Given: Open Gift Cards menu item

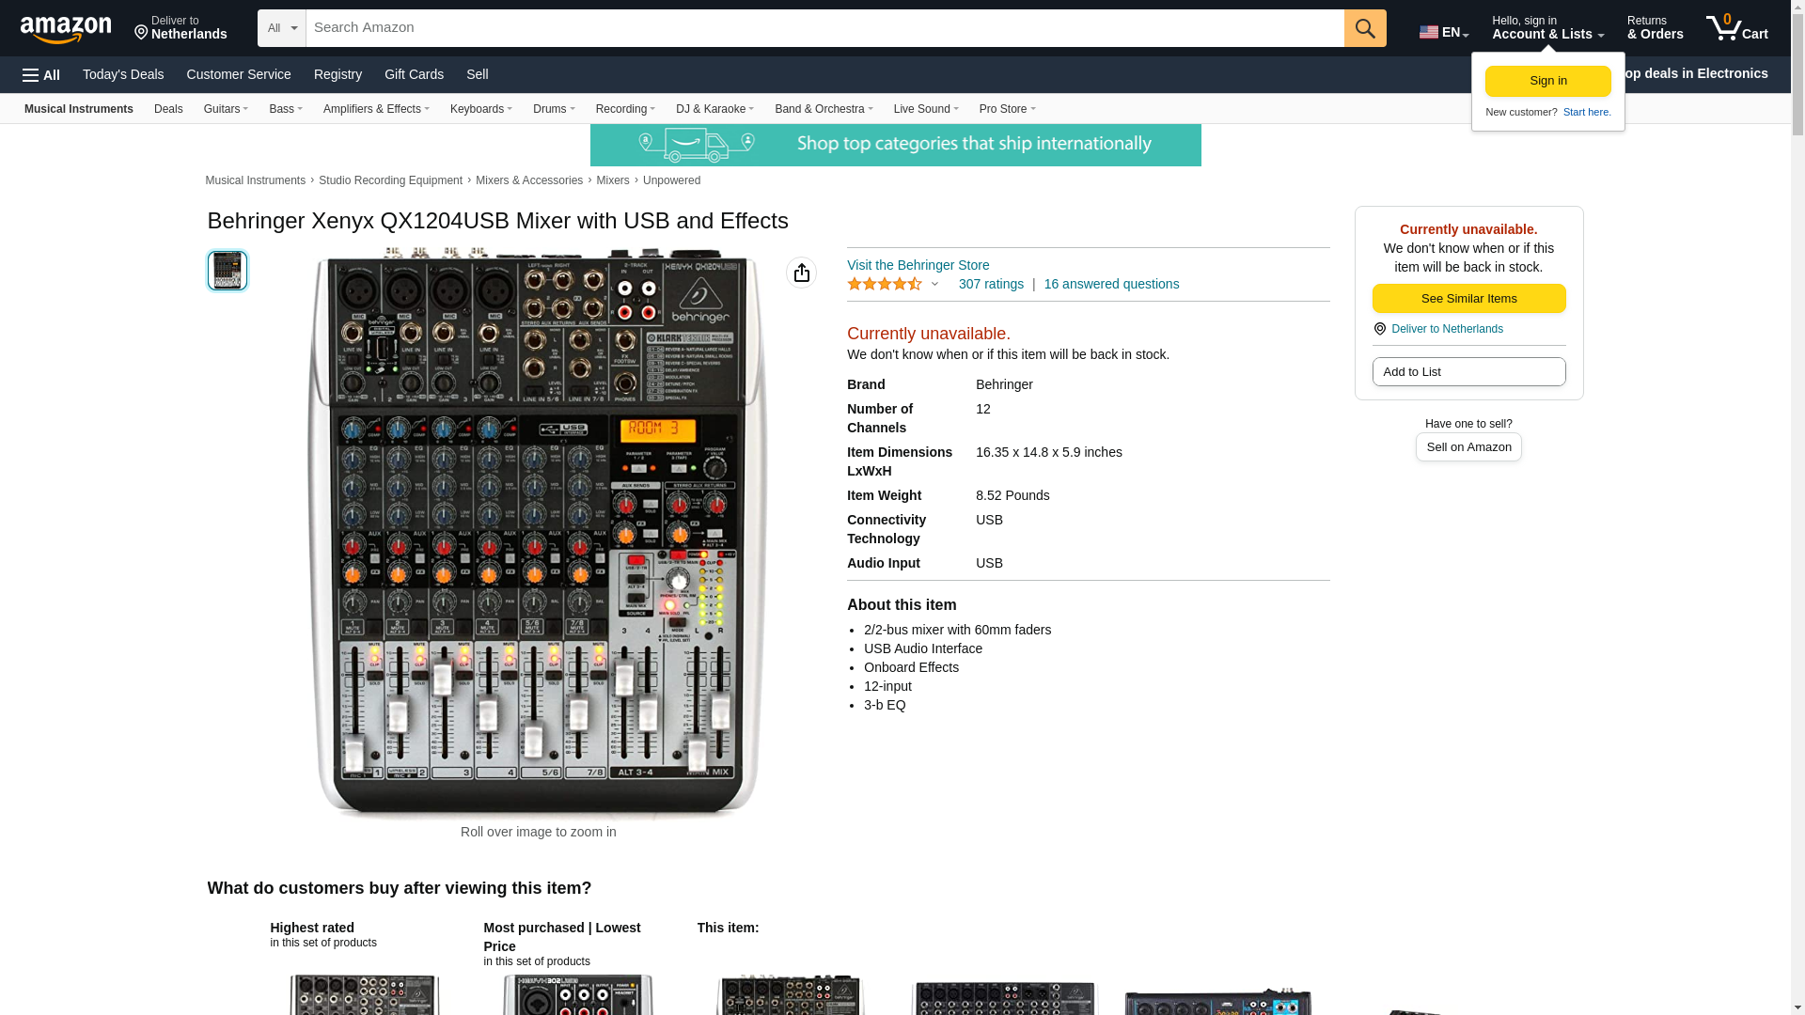Looking at the screenshot, I should [414, 74].
